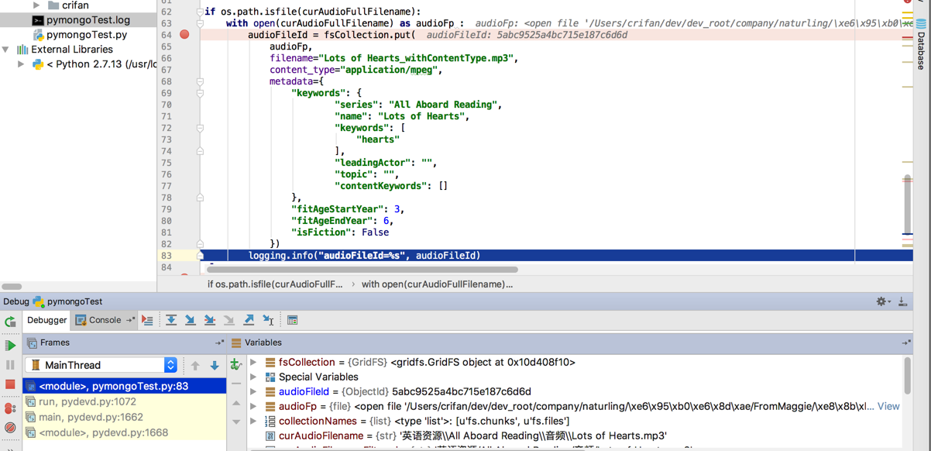The height and width of the screenshot is (451, 931).
Task: Click View link for audioFp value
Action: [888, 406]
